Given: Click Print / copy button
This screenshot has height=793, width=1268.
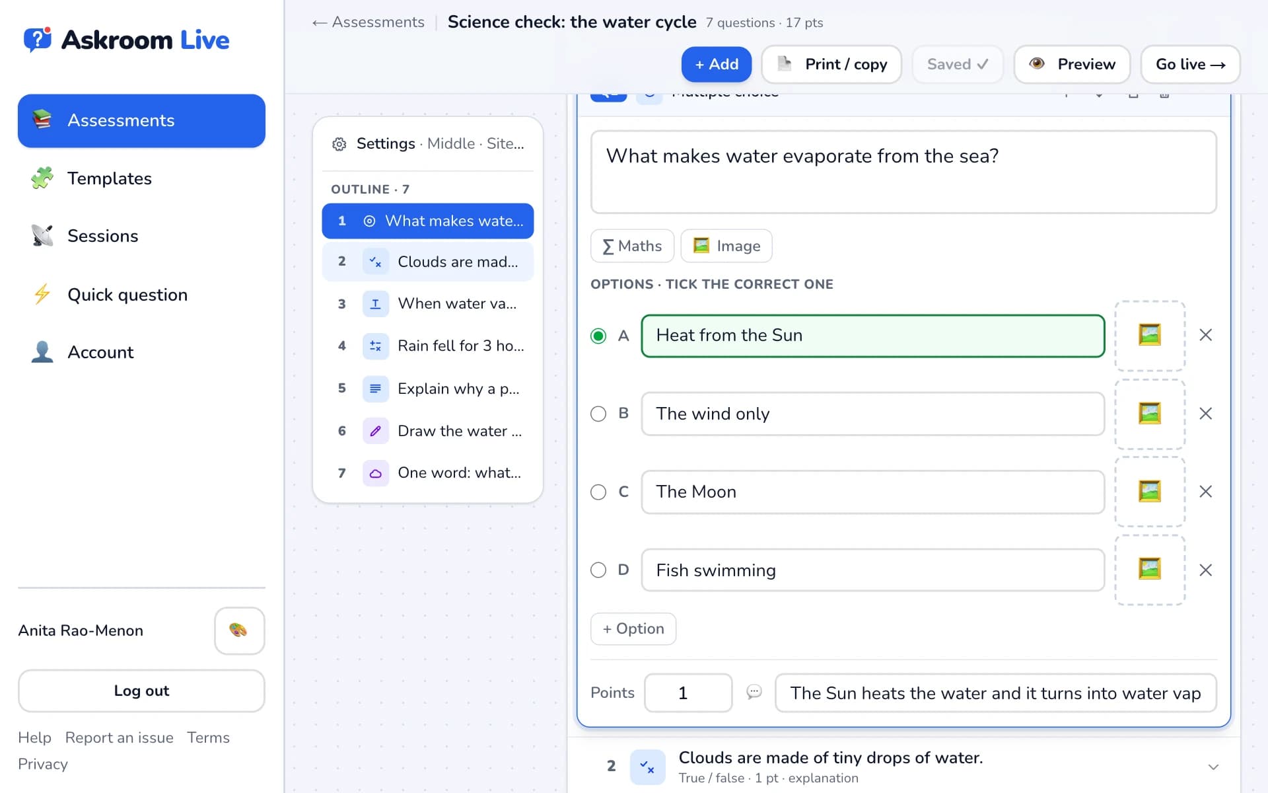Looking at the screenshot, I should tap(831, 64).
